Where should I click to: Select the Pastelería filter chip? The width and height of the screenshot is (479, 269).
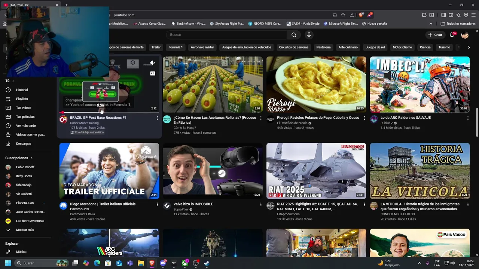323,47
